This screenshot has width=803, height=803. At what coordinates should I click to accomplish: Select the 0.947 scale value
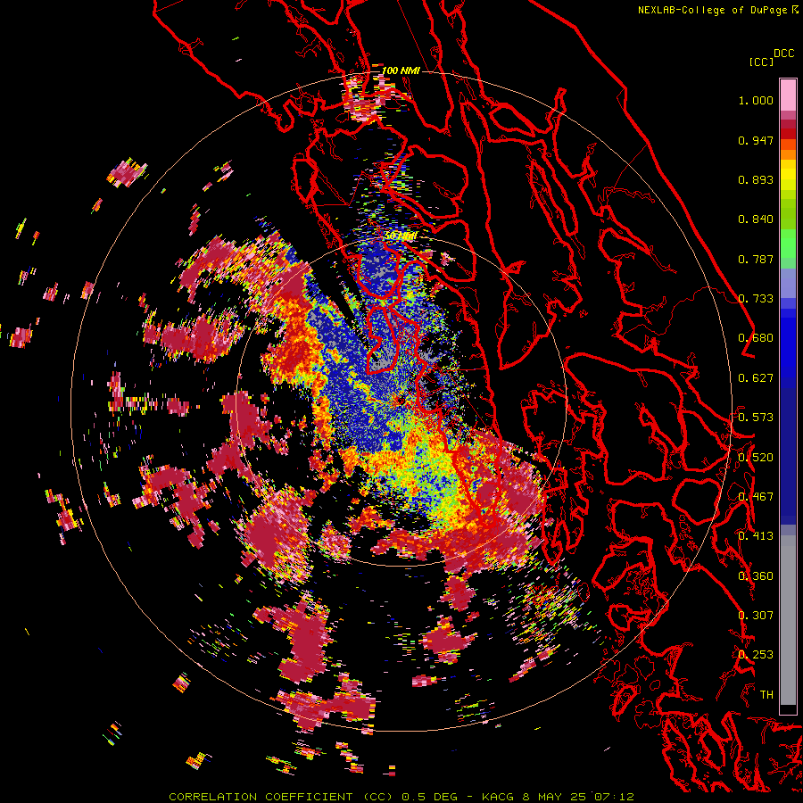tap(756, 140)
